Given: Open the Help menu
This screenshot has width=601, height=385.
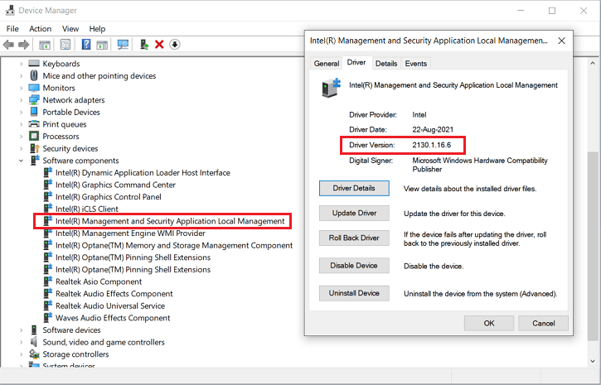Looking at the screenshot, I should click(x=97, y=29).
